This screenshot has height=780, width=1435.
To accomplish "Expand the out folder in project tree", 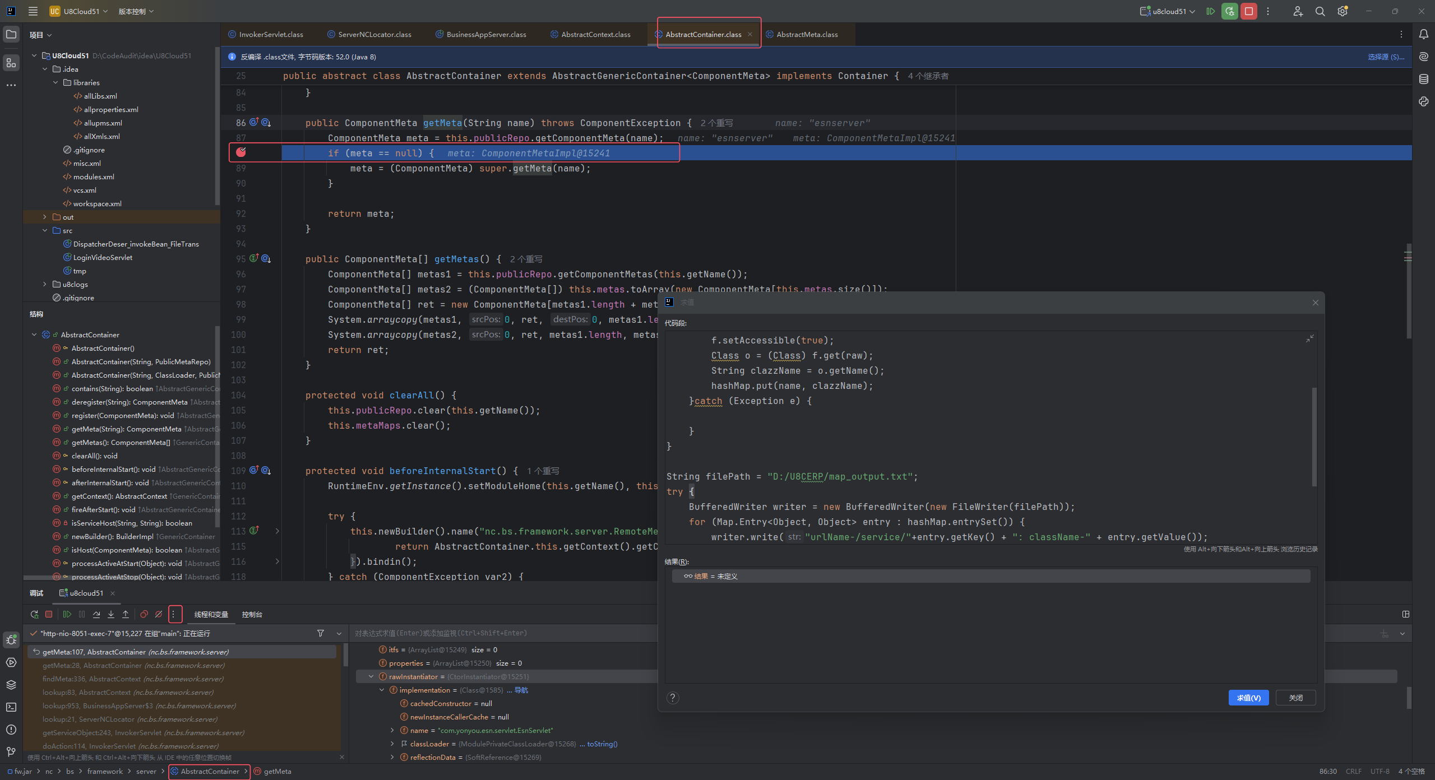I will tap(45, 217).
